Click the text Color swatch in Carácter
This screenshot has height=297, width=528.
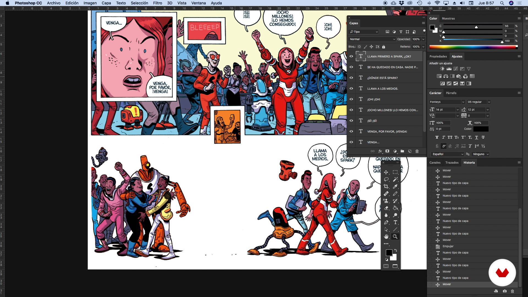pyautogui.click(x=481, y=129)
